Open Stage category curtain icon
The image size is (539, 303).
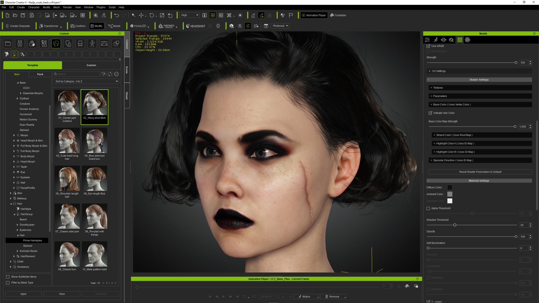[x=104, y=43]
